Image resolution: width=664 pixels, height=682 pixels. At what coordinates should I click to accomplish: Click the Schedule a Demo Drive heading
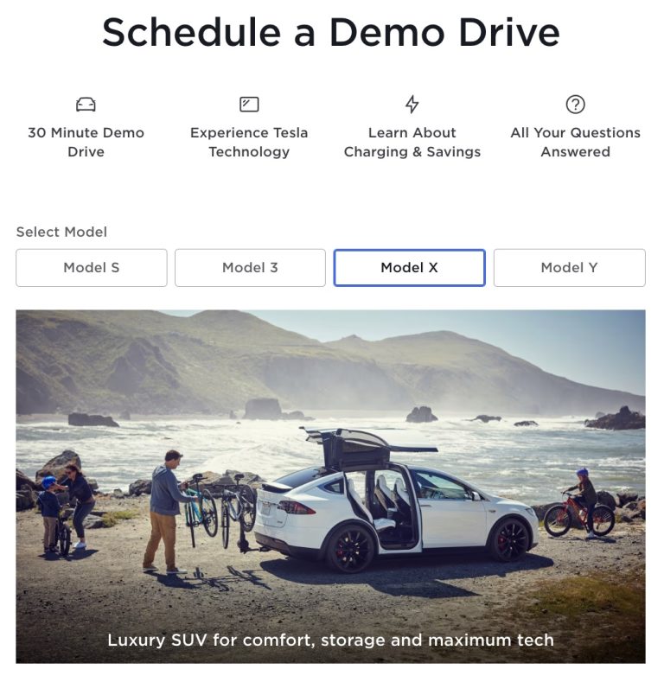point(330,32)
